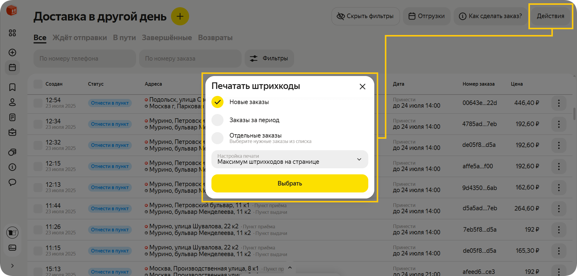Screen dimensions: 577x276
Task: Open the finance coins icon in sidebar
Action: [12, 152]
